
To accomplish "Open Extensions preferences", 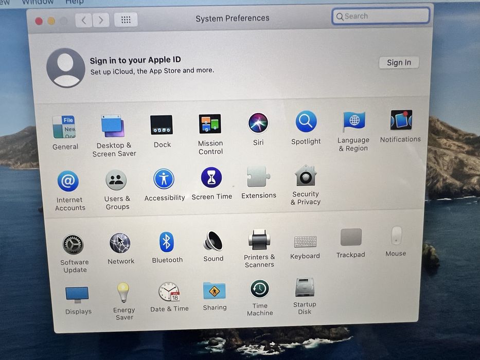I will coord(259,183).
